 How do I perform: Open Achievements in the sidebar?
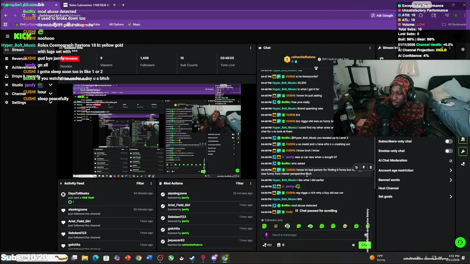pos(20,67)
